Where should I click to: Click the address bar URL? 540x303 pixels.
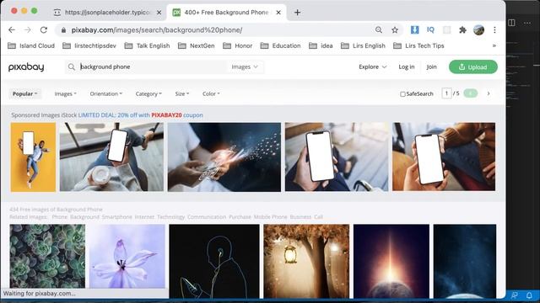(157, 30)
